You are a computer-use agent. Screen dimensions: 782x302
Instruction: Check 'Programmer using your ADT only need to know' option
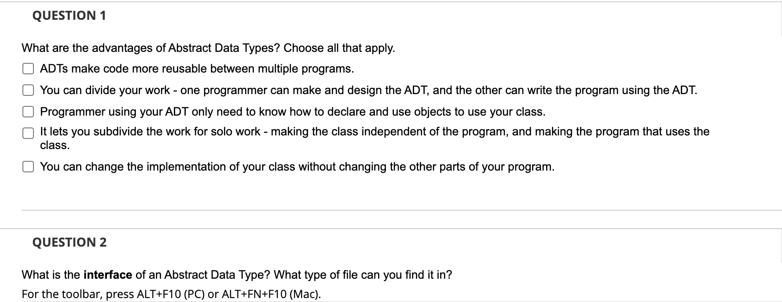tap(28, 112)
